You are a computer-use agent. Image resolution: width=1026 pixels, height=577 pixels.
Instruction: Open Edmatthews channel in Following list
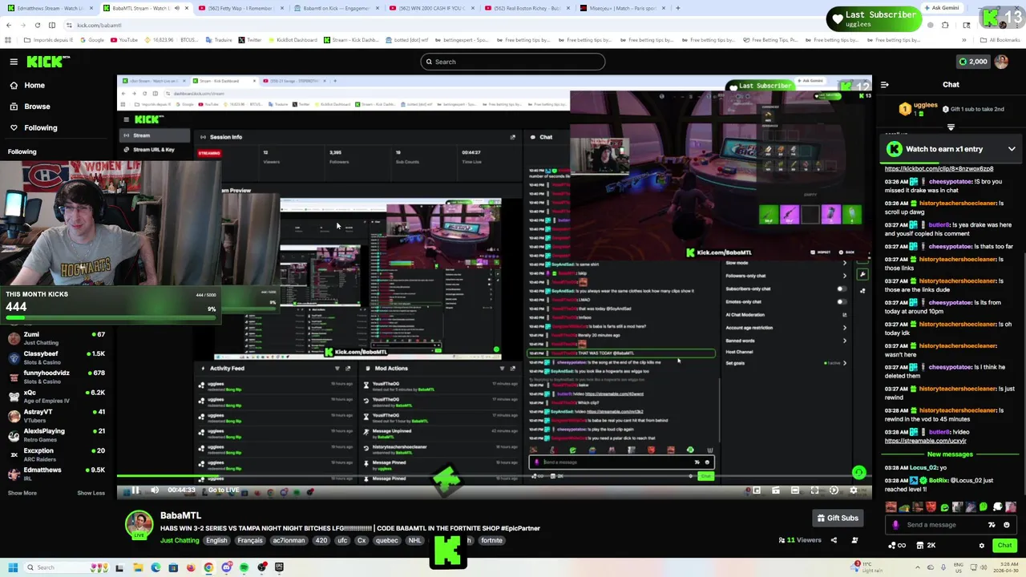point(55,474)
